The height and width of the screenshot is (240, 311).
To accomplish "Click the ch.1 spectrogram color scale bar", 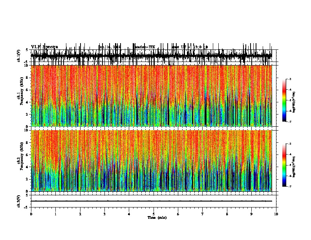I will click(x=284, y=100).
